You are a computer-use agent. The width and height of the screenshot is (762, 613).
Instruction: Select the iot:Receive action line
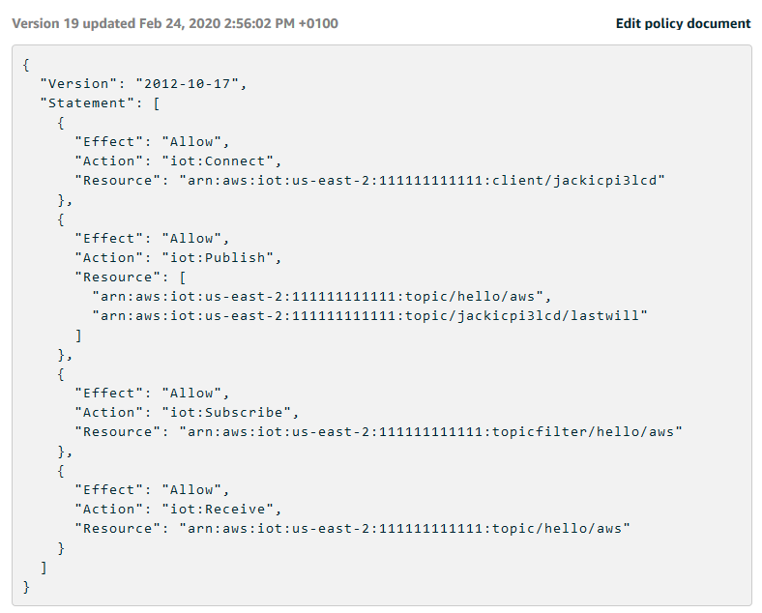pyautogui.click(x=178, y=510)
